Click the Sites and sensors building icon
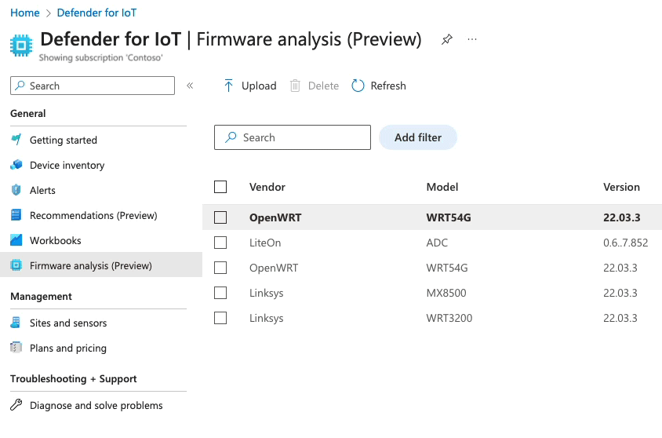The height and width of the screenshot is (438, 662). pyautogui.click(x=16, y=323)
